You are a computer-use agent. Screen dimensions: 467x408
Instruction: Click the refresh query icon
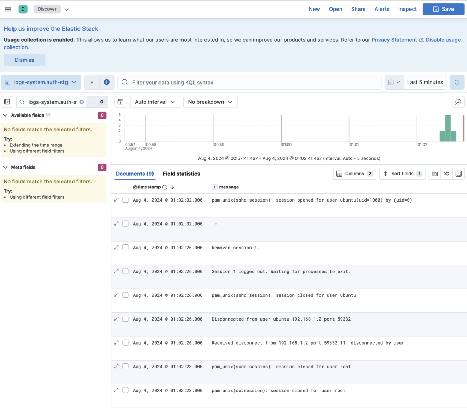click(457, 82)
